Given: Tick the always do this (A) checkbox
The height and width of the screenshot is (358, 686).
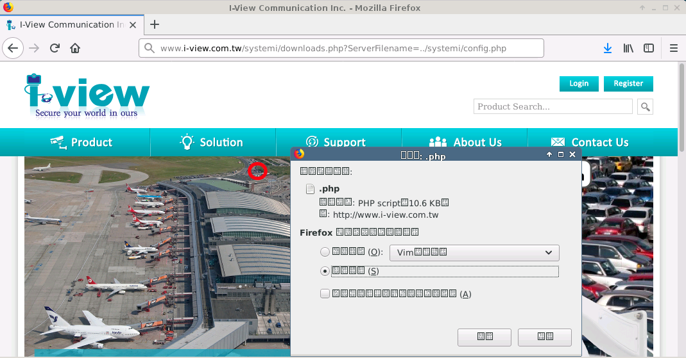Looking at the screenshot, I should point(325,294).
